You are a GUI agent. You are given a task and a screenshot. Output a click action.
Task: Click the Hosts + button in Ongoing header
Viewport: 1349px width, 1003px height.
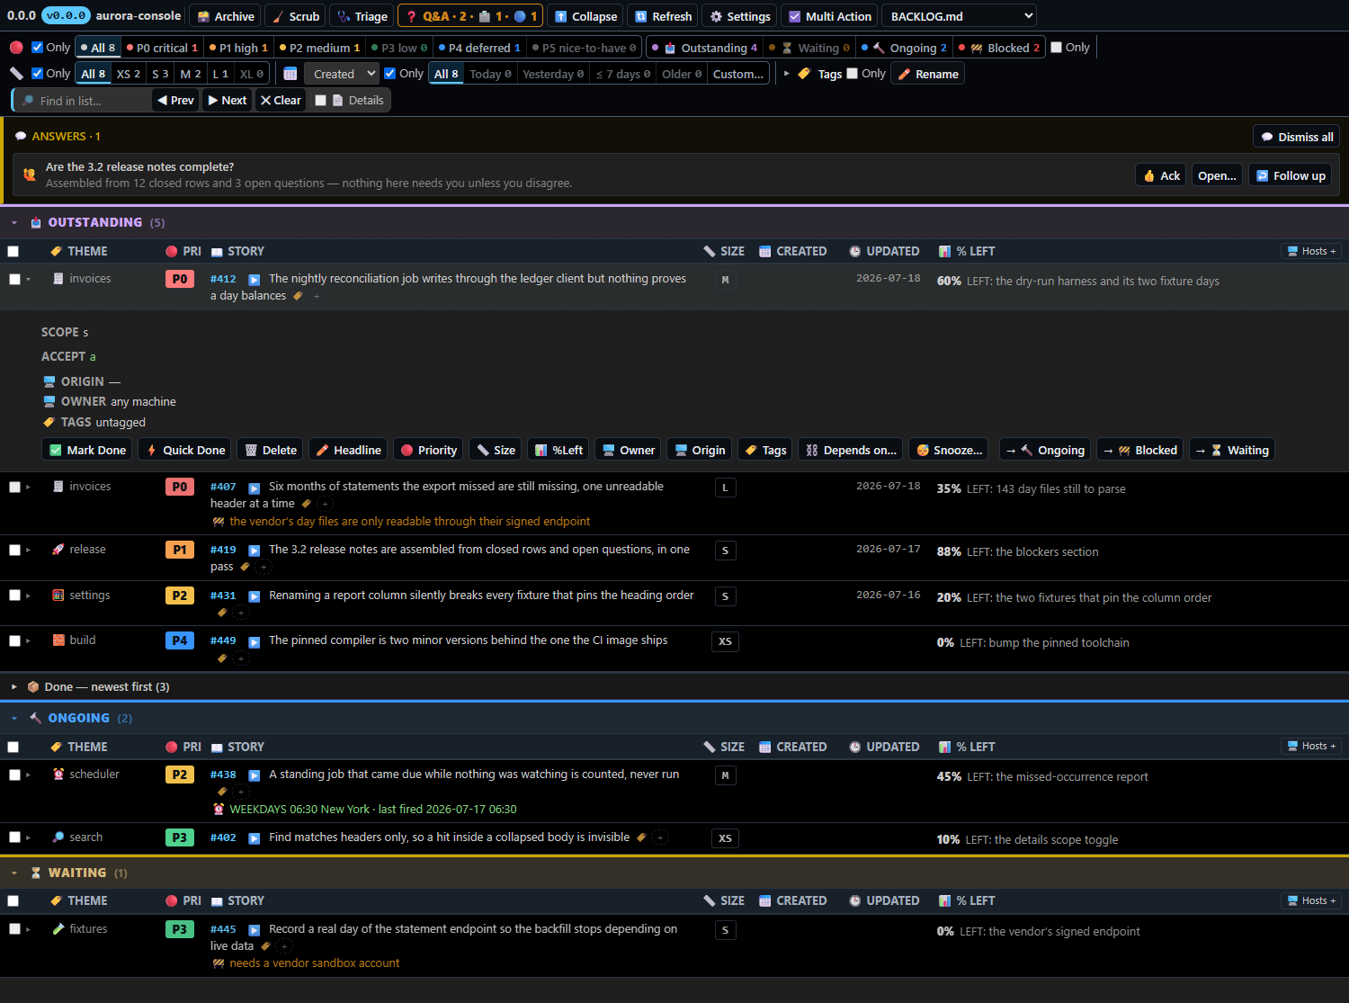tap(1311, 746)
